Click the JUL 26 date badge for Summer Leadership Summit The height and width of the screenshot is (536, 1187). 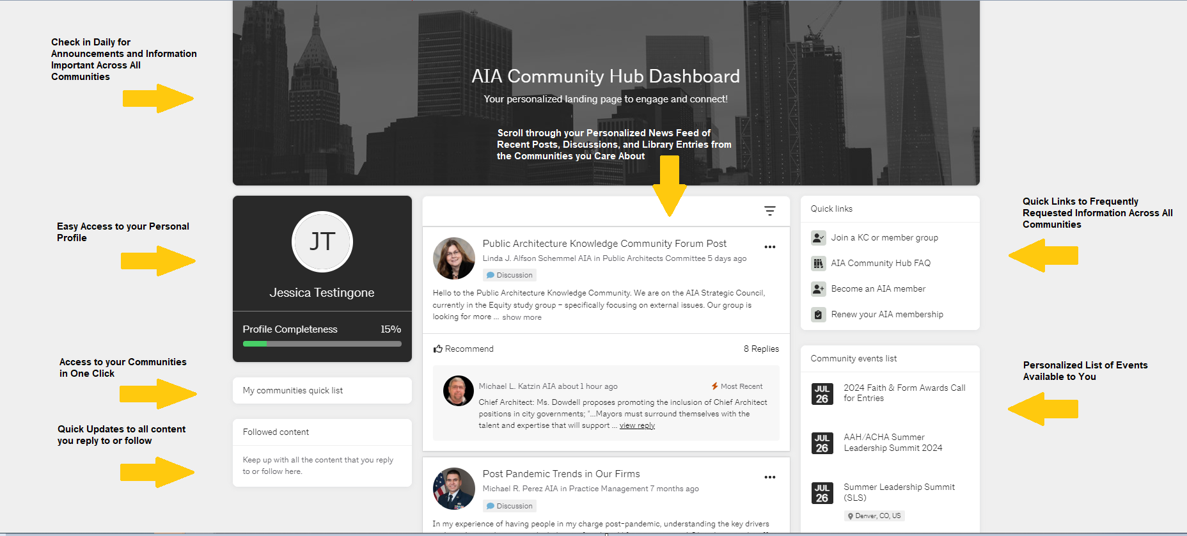tap(822, 493)
